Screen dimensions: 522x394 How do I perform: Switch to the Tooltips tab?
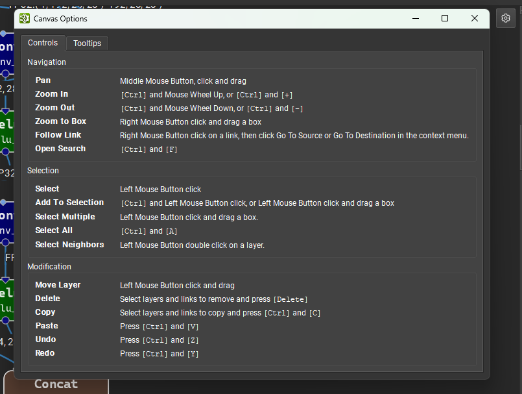click(x=87, y=43)
